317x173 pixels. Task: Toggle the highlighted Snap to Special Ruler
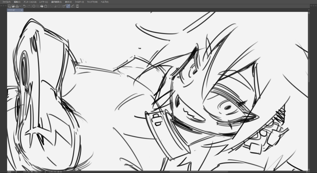[x=68, y=6]
